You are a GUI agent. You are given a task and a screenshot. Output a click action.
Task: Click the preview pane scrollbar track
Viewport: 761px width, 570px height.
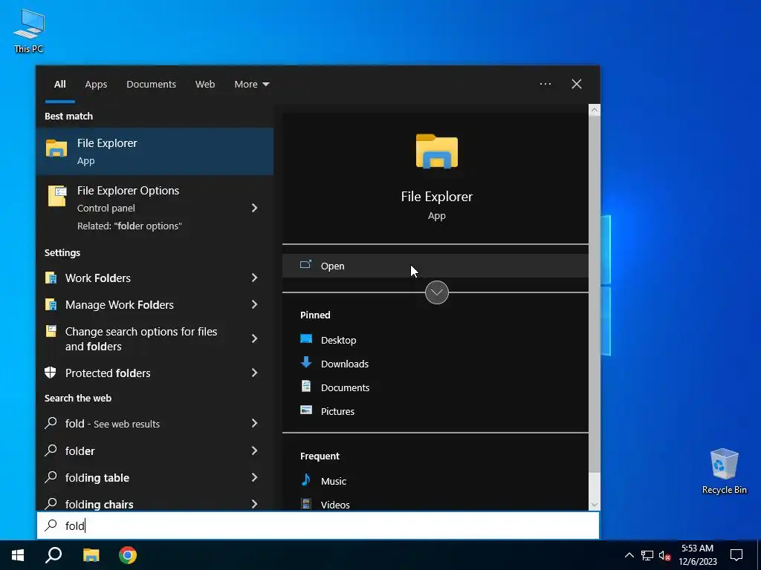click(x=595, y=486)
